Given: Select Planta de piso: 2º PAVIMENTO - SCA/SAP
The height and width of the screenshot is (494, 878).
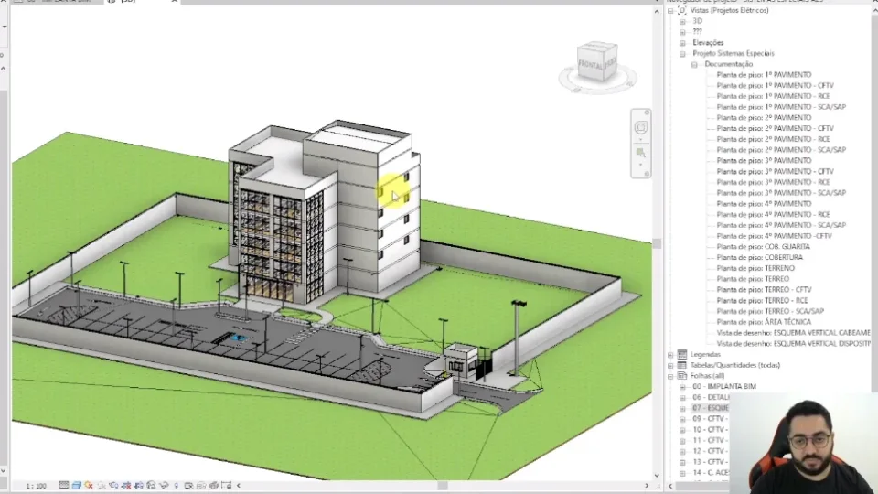Looking at the screenshot, I should click(781, 149).
